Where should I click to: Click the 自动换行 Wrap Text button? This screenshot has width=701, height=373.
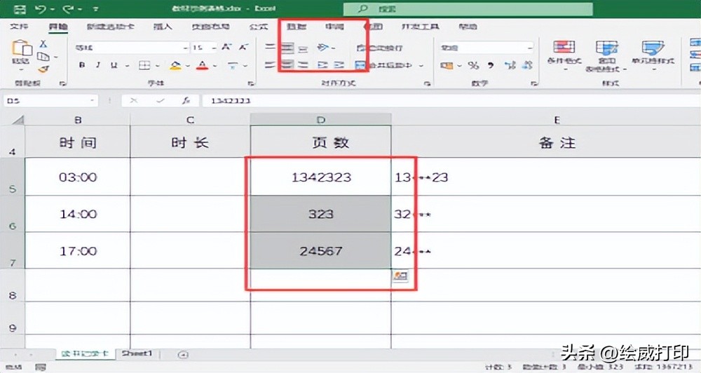pyautogui.click(x=379, y=48)
